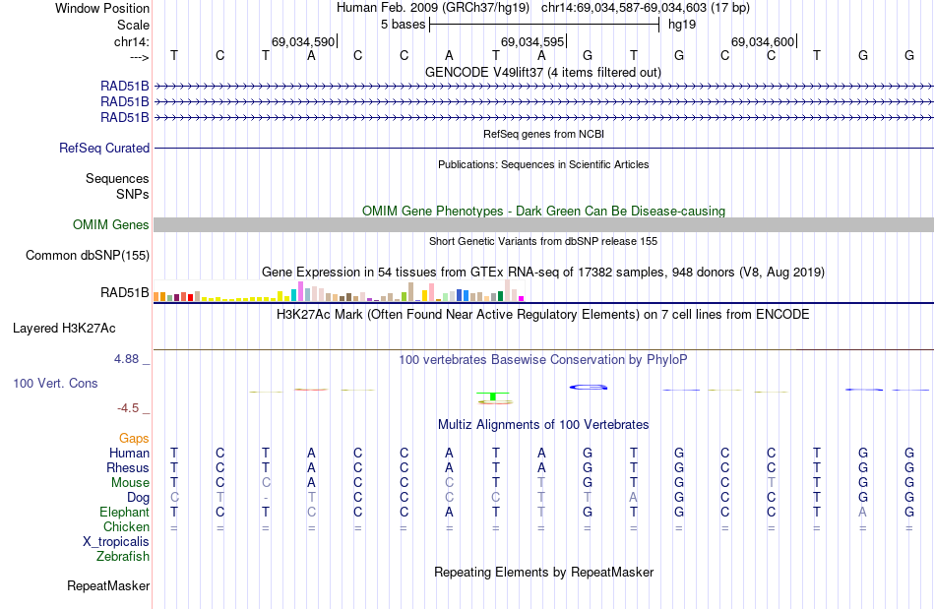Click Multiz Alignments of 100 Vertebrates title
The height and width of the screenshot is (609, 935).
pyautogui.click(x=543, y=425)
